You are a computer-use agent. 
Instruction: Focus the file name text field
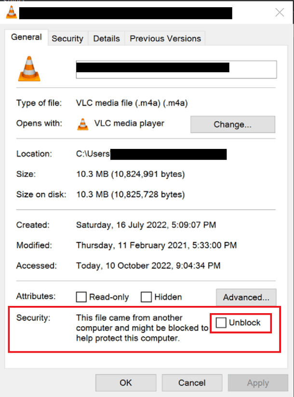[176, 69]
